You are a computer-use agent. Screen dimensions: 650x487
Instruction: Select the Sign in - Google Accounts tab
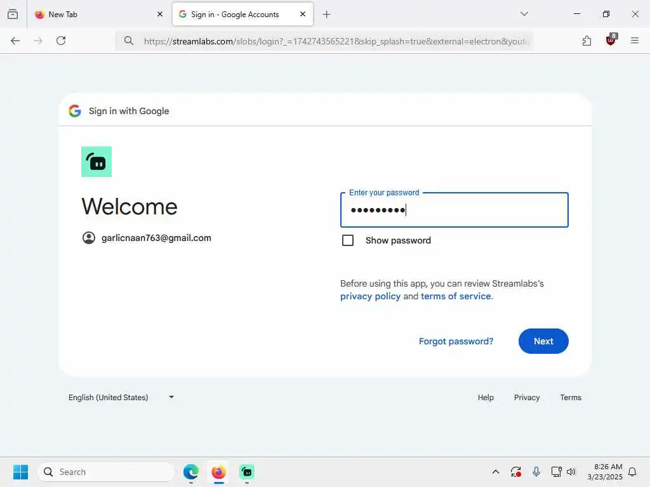(243, 15)
